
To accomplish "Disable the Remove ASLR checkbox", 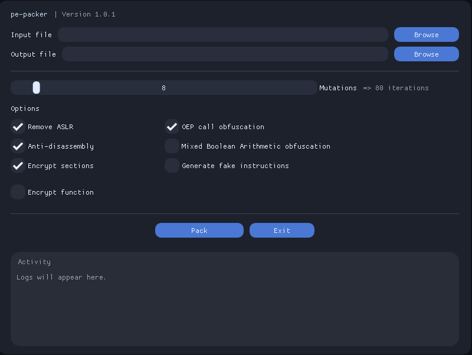I will [x=18, y=127].
